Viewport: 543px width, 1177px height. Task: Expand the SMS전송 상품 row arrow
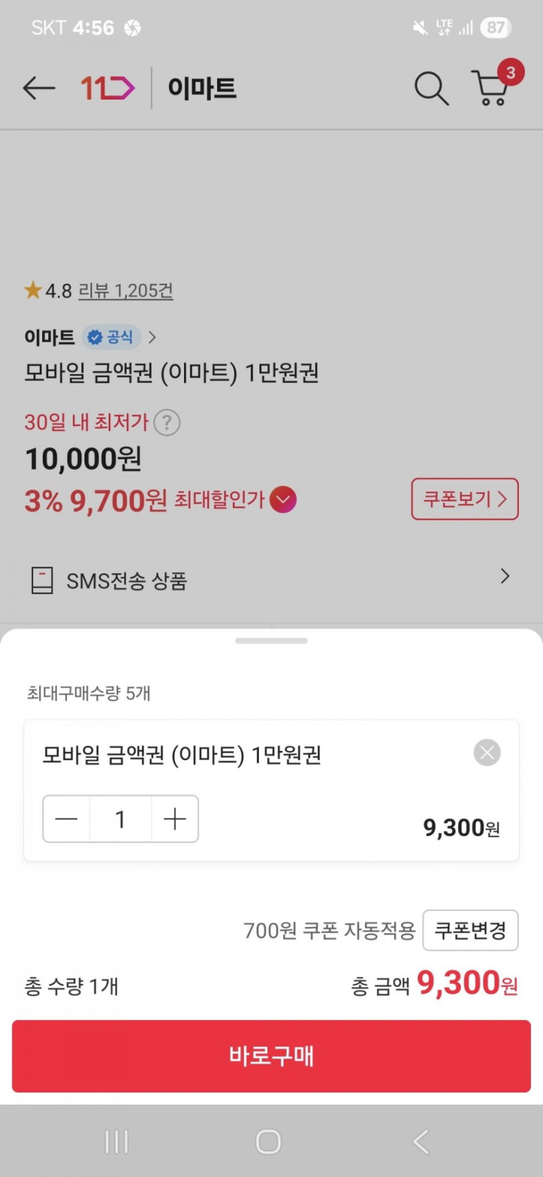(x=505, y=576)
